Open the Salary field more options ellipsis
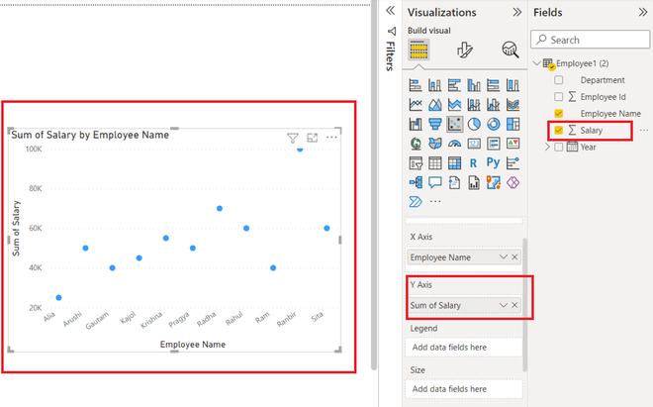The height and width of the screenshot is (407, 653). [643, 130]
